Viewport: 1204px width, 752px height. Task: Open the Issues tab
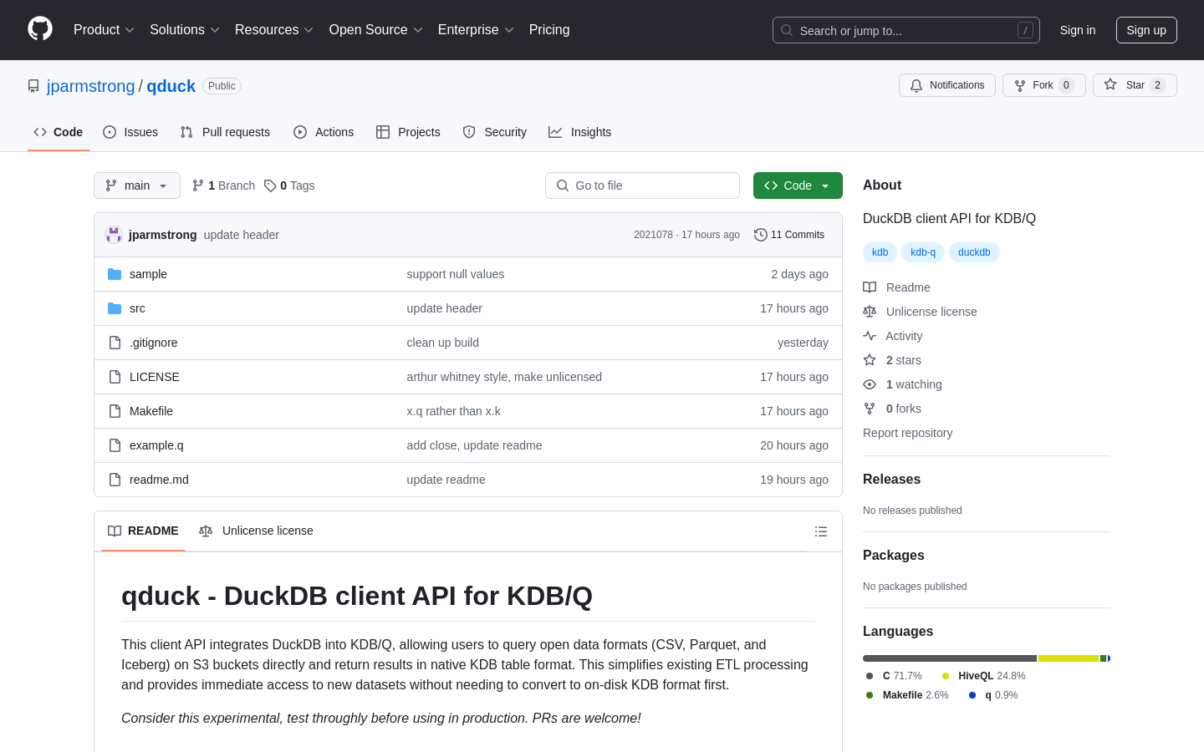coord(130,132)
